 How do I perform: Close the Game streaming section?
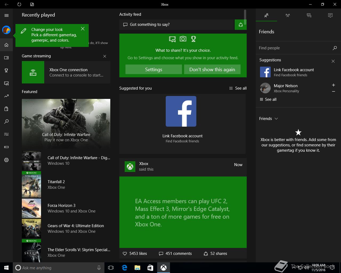pyautogui.click(x=105, y=56)
